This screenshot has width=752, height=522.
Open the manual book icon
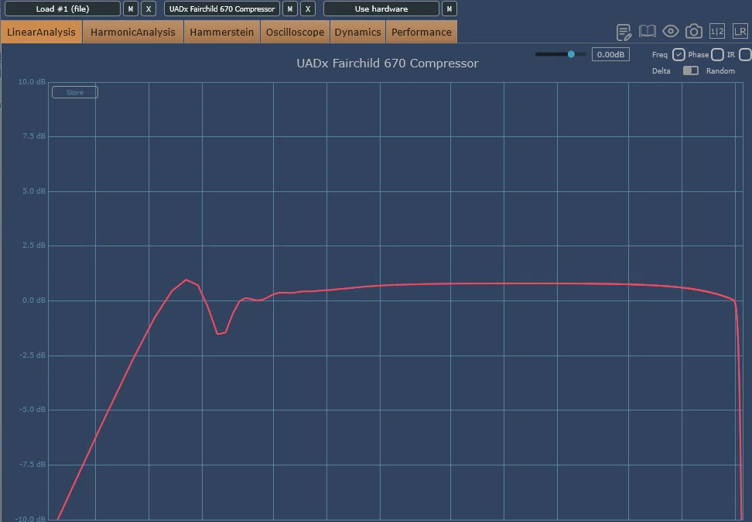[647, 32]
